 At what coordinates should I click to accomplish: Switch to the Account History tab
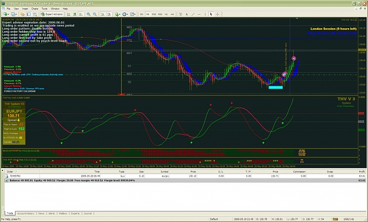point(25,213)
